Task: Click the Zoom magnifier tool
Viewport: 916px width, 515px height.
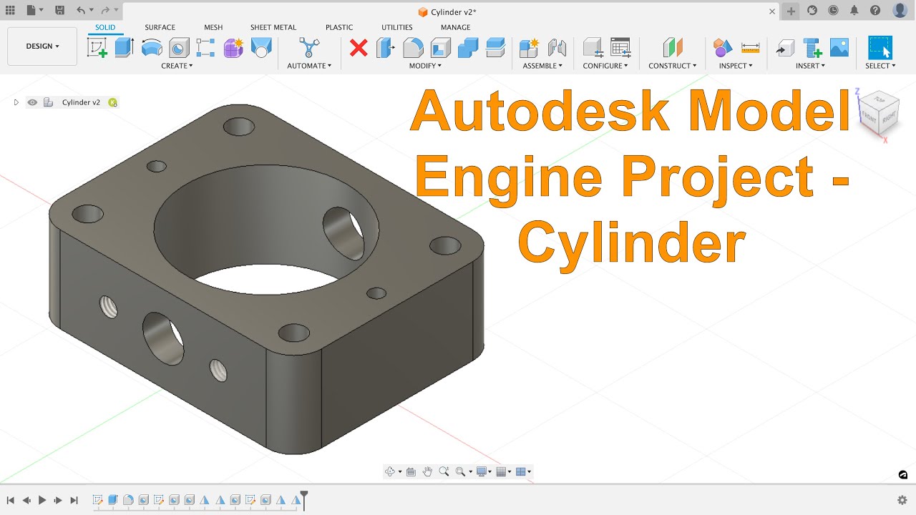Action: click(444, 471)
